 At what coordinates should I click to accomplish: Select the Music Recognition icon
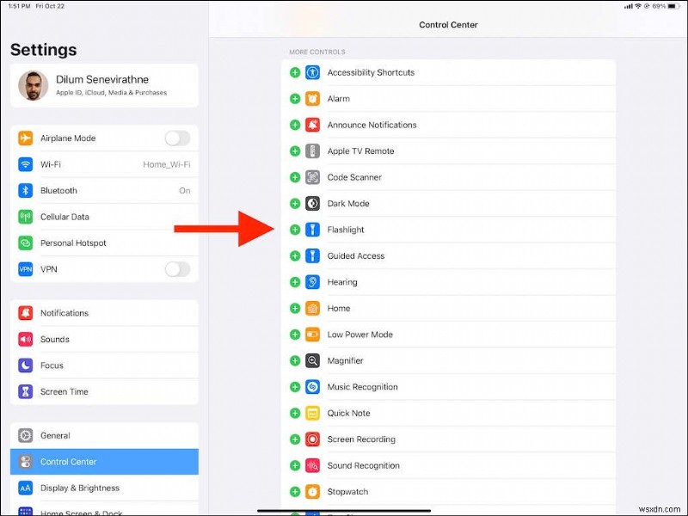tap(312, 387)
